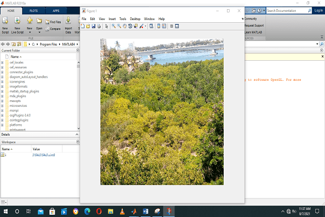The image size is (325, 217).
Task: Click the Search Documentation field
Action: pyautogui.click(x=287, y=10)
